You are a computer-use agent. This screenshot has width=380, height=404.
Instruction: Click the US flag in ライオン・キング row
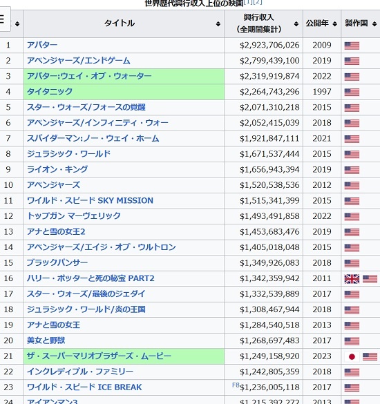pyautogui.click(x=352, y=170)
